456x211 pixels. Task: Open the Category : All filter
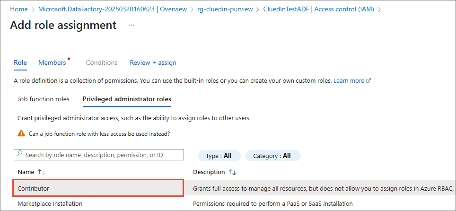(272, 156)
